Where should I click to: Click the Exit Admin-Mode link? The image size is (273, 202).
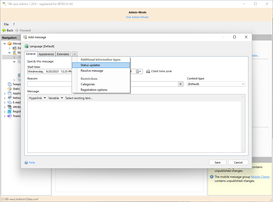coord(137,17)
